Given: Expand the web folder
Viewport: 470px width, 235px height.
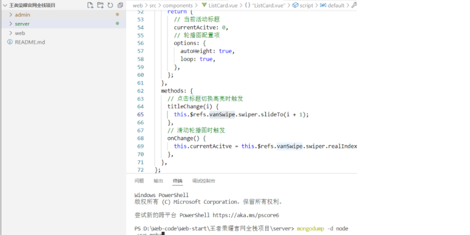Looking at the screenshot, I should [x=11, y=33].
